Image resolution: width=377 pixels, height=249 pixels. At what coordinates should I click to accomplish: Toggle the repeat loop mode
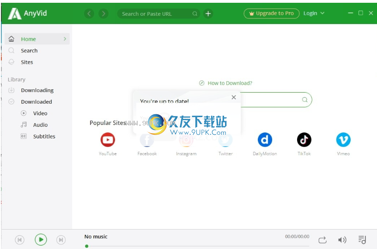(322, 240)
